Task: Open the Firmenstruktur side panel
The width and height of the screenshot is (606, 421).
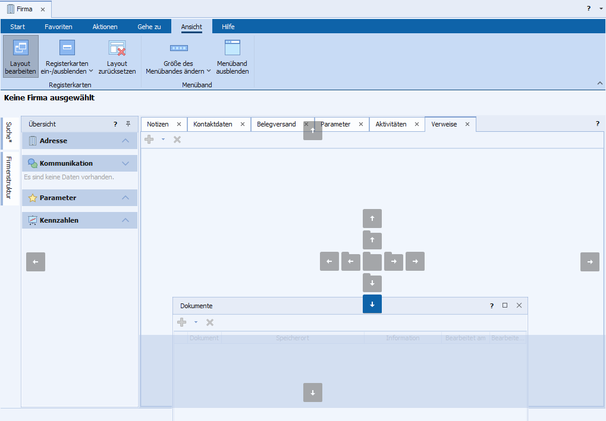Action: coord(9,177)
